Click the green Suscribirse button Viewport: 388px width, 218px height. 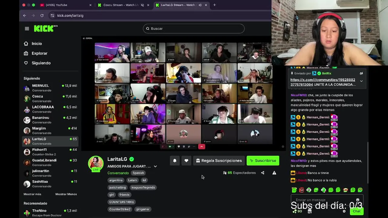click(x=263, y=161)
